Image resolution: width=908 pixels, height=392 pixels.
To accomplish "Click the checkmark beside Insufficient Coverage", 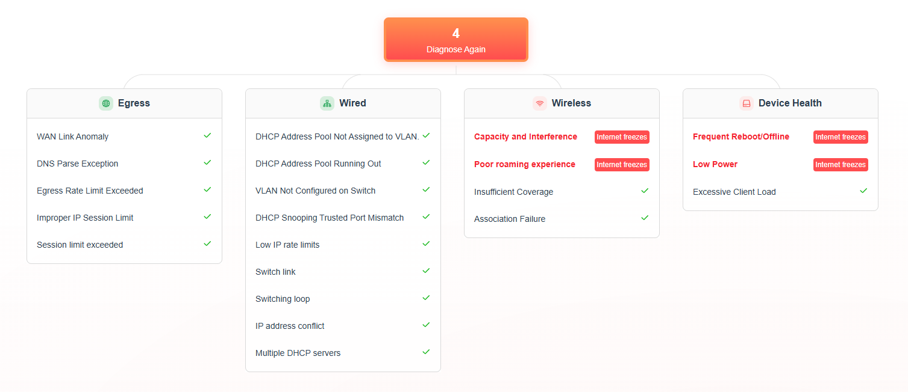I will (x=645, y=191).
